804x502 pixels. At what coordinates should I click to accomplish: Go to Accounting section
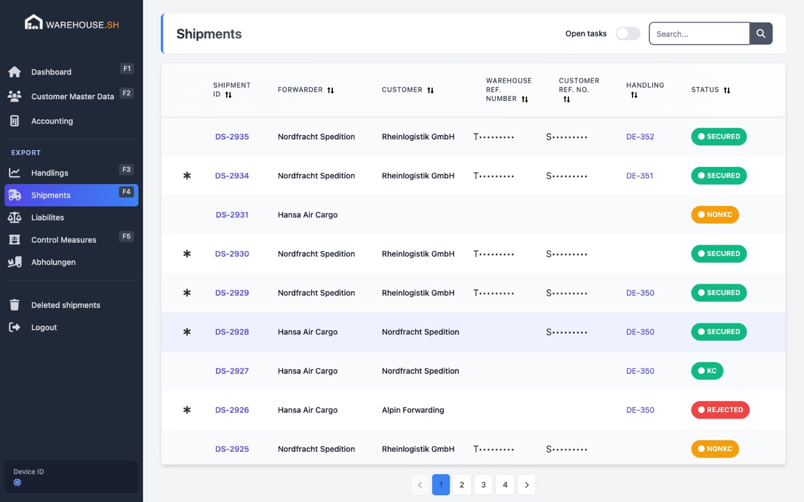(71, 121)
